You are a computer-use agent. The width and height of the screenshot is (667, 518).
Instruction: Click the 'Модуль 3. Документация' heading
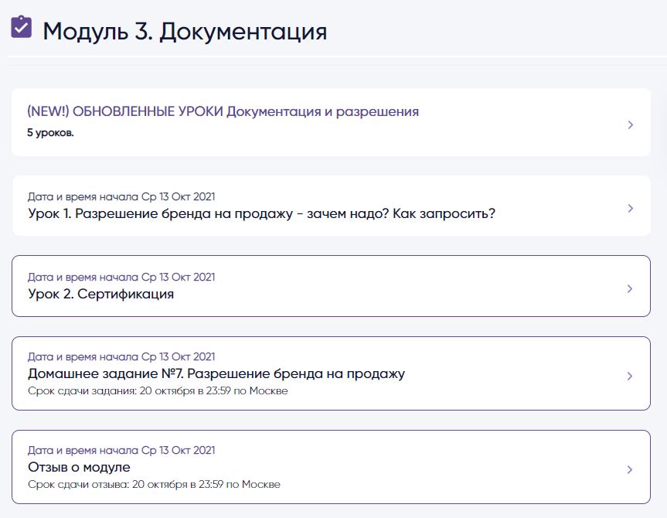(x=185, y=32)
